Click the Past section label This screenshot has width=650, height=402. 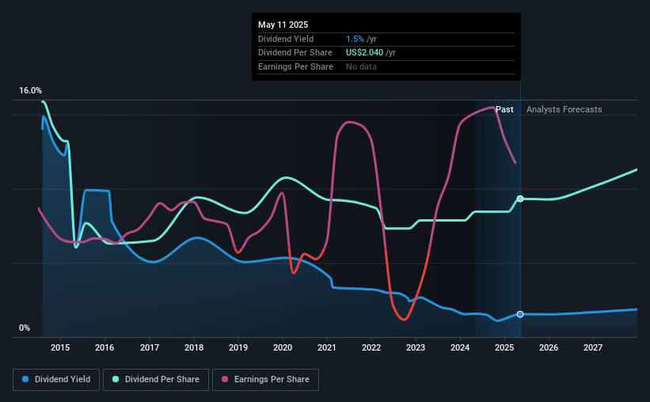point(505,110)
